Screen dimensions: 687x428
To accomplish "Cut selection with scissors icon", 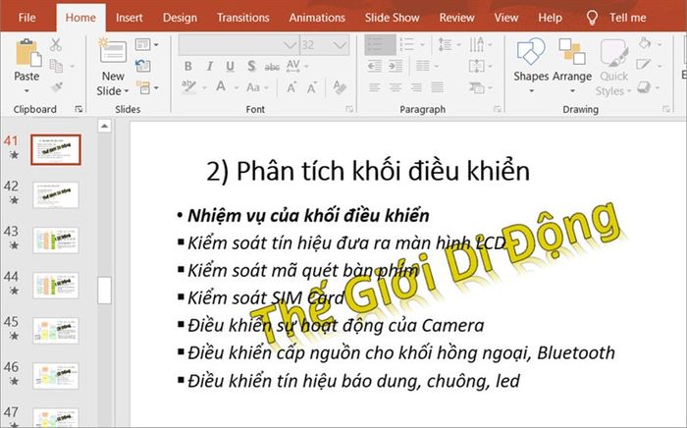I will 56,45.
